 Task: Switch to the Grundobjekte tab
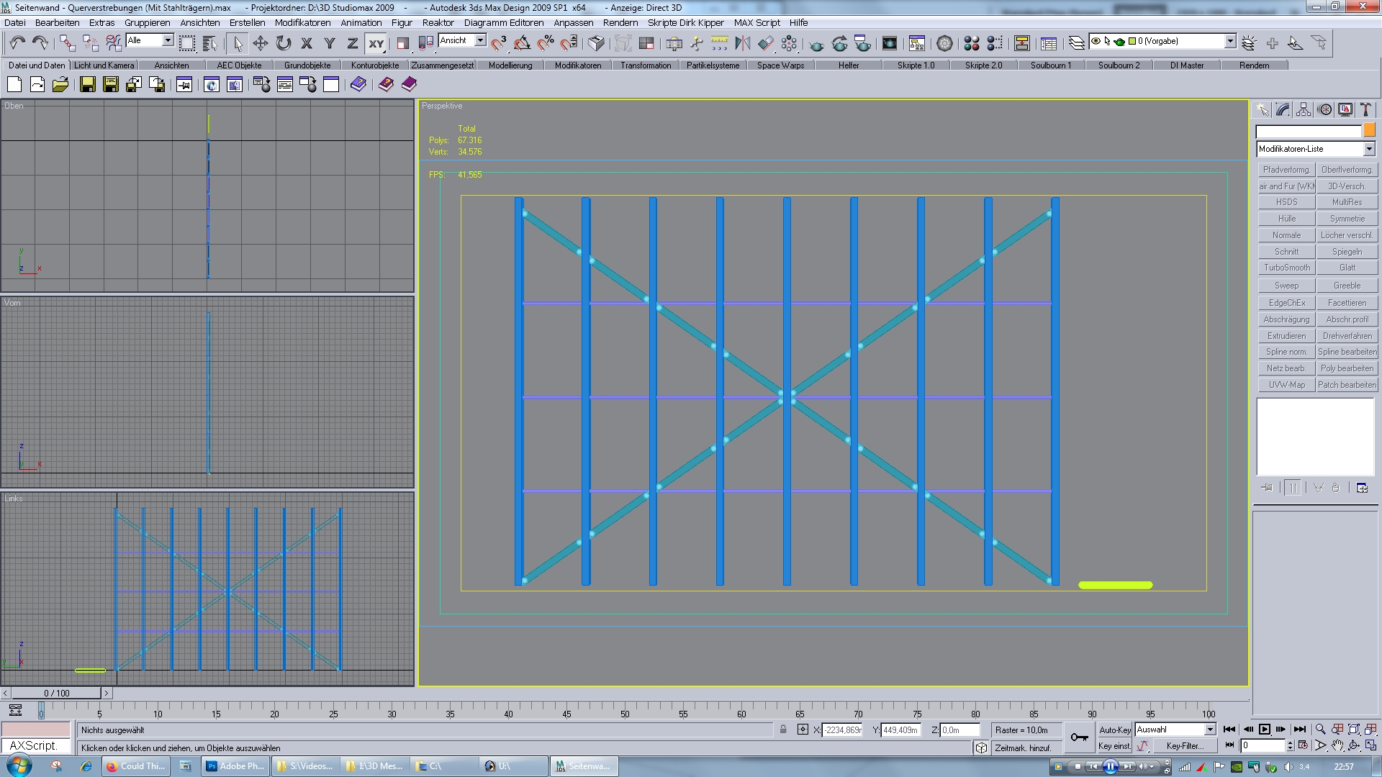tap(307, 65)
